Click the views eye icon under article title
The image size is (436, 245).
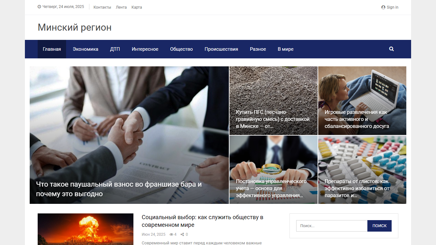point(171,234)
